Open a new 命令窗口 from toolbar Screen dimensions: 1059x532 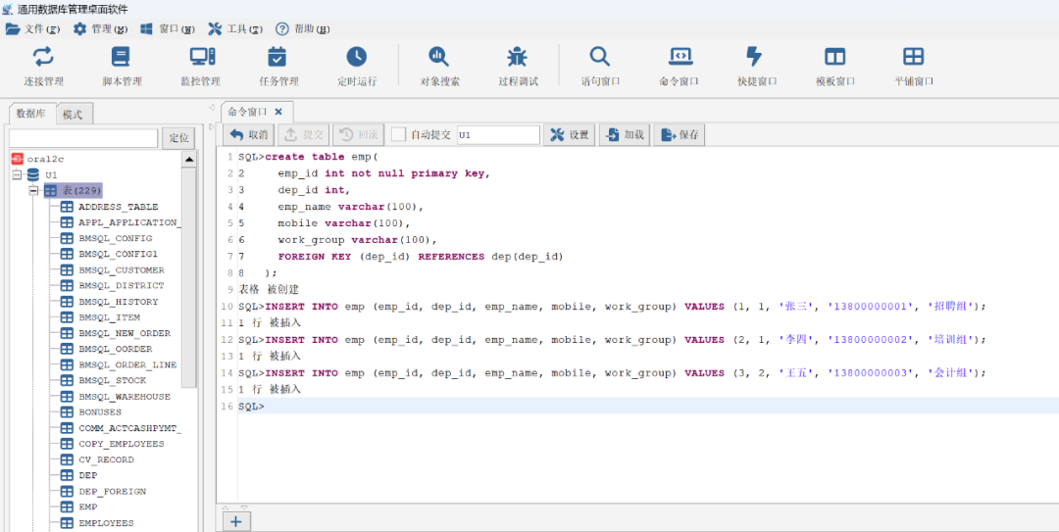pos(679,67)
